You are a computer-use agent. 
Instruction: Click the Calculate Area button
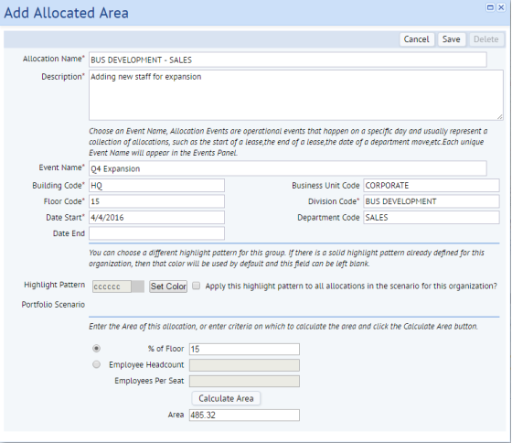tap(226, 398)
